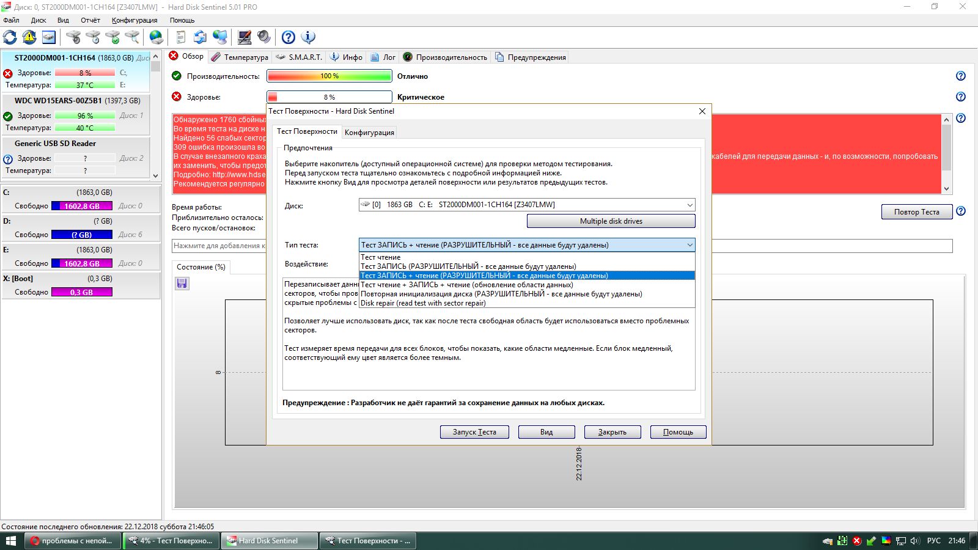Click the disk list scrollbar down arrow
The image size is (978, 550).
click(155, 175)
